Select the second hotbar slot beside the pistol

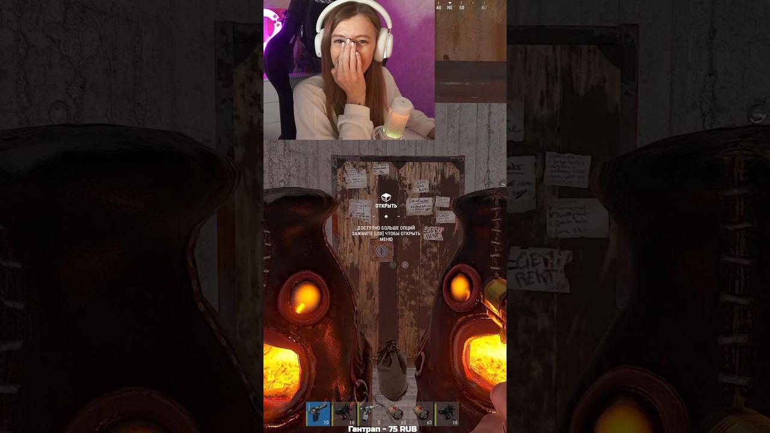[x=344, y=414]
